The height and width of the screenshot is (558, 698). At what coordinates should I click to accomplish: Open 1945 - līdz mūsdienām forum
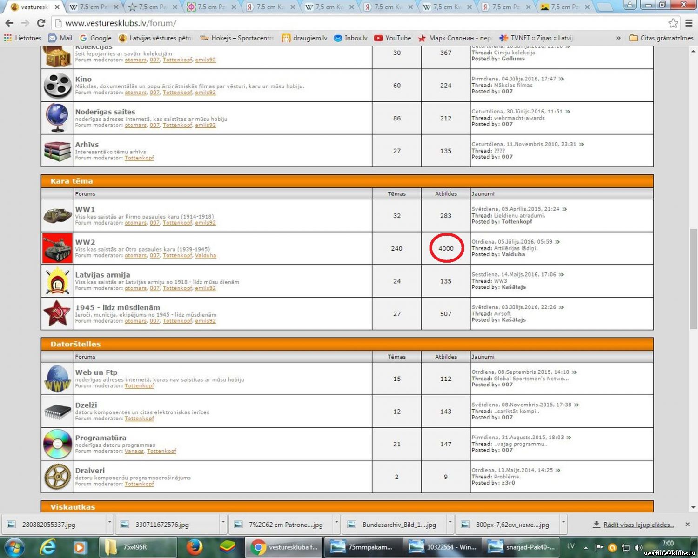click(118, 307)
